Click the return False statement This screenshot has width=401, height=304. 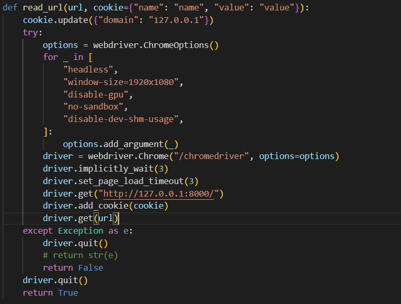click(73, 268)
